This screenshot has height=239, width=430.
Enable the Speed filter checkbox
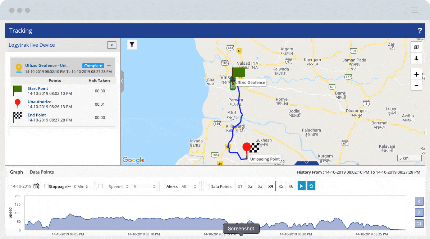coord(101,187)
